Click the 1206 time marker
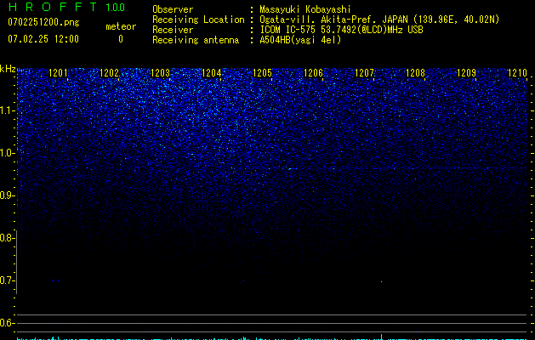Image resolution: width=535 pixels, height=340 pixels. click(313, 73)
